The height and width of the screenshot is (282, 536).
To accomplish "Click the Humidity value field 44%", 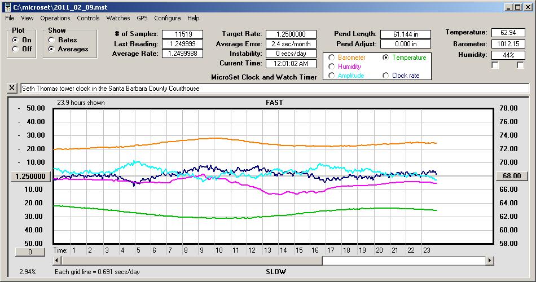I will (508, 55).
